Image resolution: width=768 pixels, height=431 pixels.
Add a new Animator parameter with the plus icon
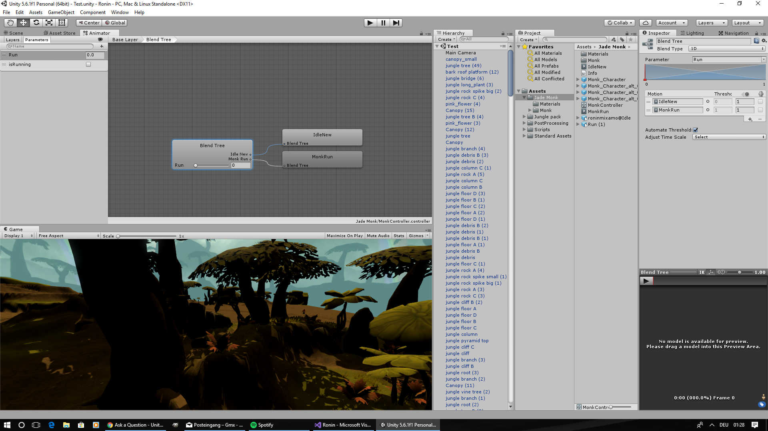coord(102,46)
